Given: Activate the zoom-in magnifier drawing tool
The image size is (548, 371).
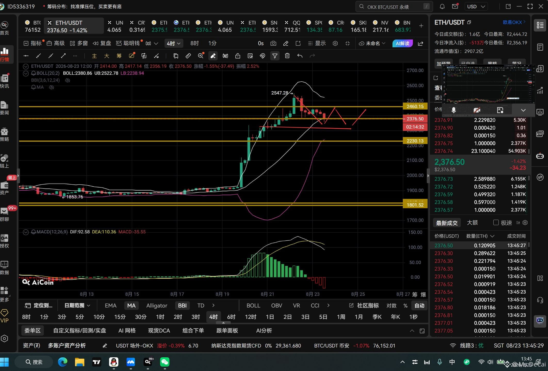Looking at the screenshot, I should point(201,56).
